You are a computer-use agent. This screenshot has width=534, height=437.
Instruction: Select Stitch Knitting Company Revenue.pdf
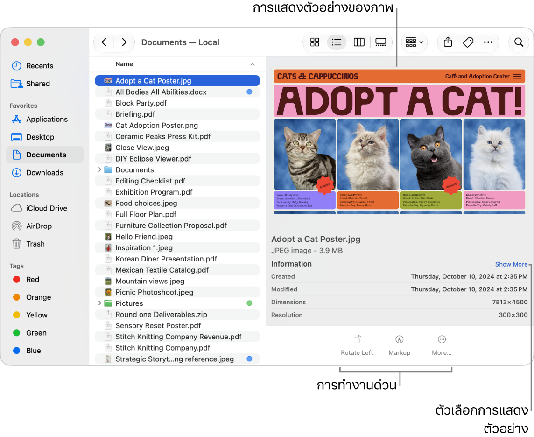pos(177,337)
